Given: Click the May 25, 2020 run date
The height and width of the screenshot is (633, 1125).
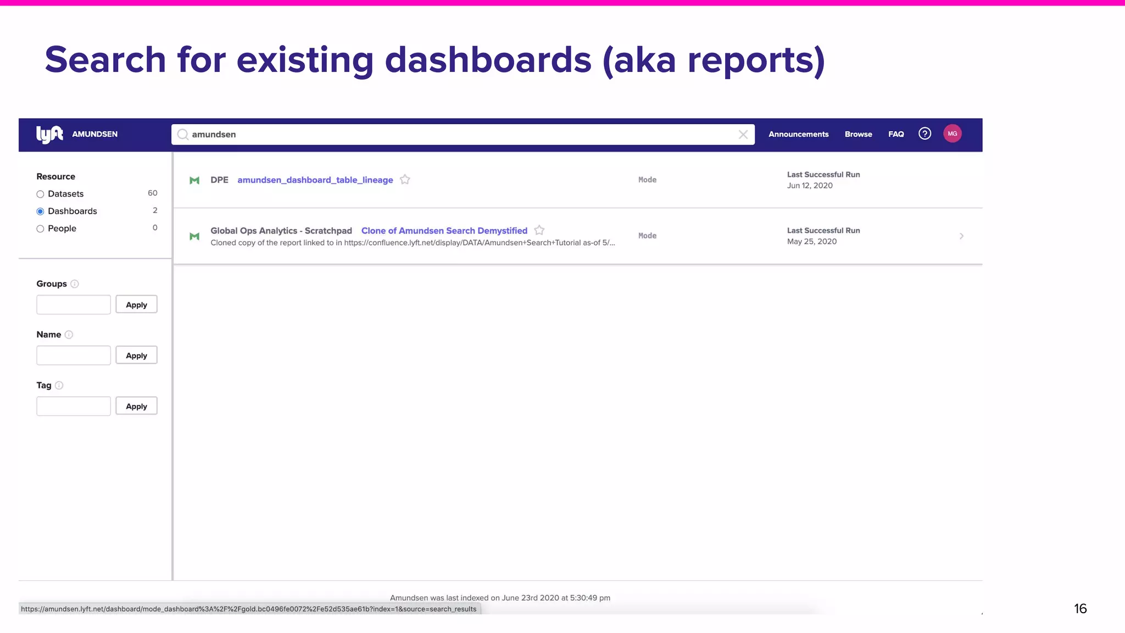Looking at the screenshot, I should (812, 242).
